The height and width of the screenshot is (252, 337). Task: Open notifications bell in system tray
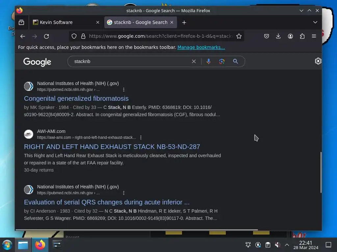(x=248, y=245)
